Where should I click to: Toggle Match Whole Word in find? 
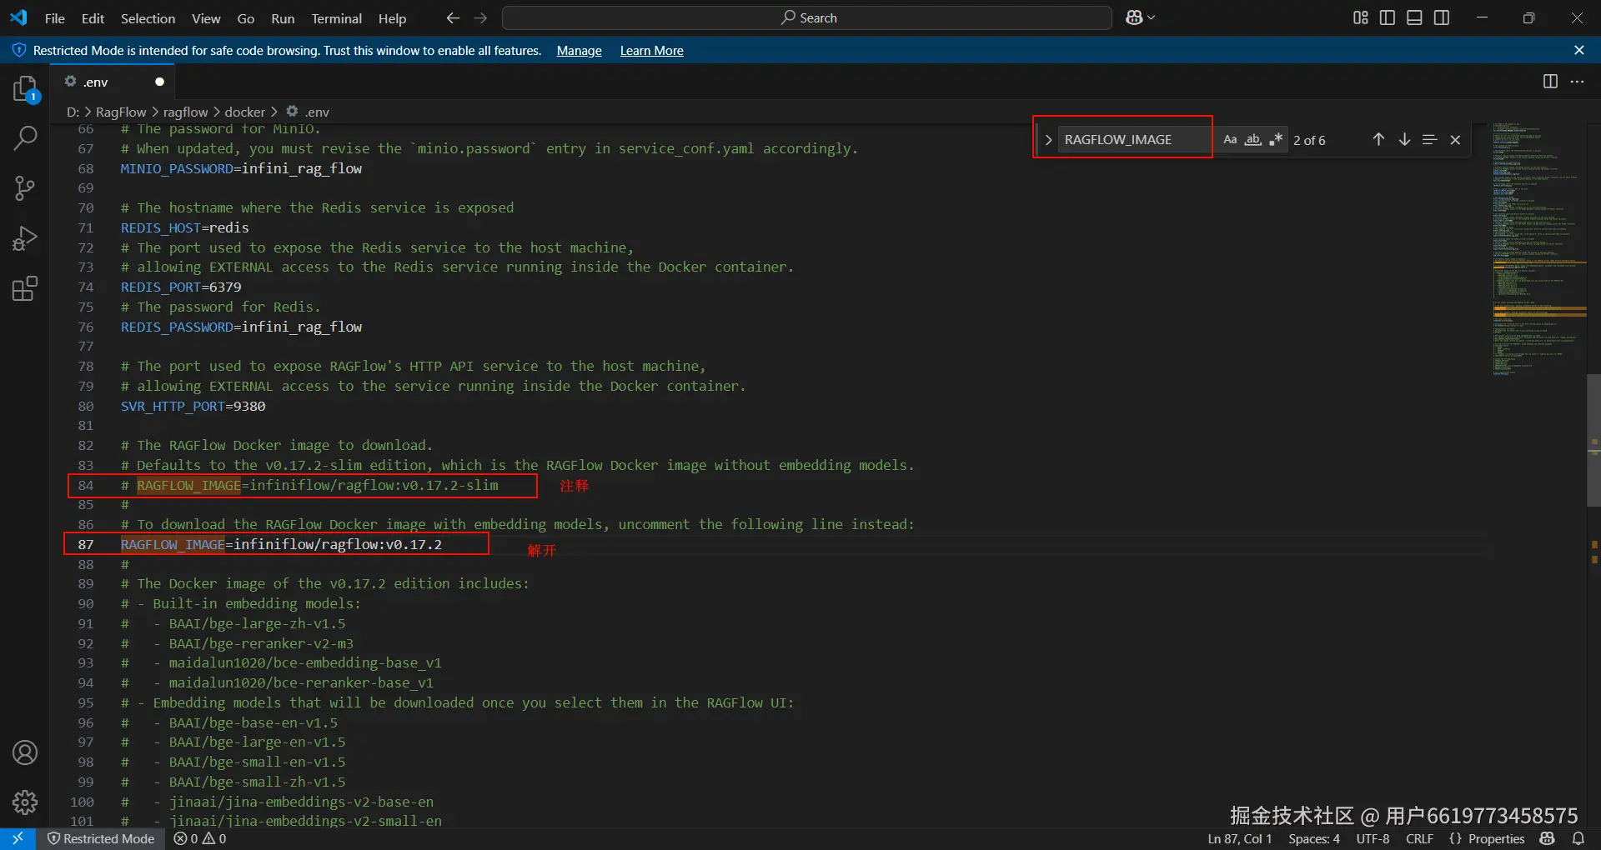[1252, 140]
